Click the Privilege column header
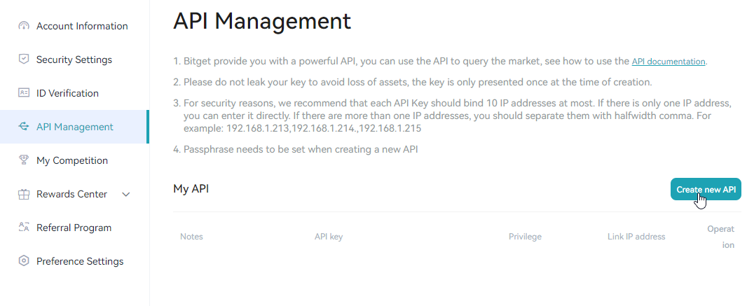 (525, 237)
